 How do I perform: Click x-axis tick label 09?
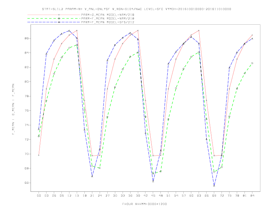pos(61,196)
